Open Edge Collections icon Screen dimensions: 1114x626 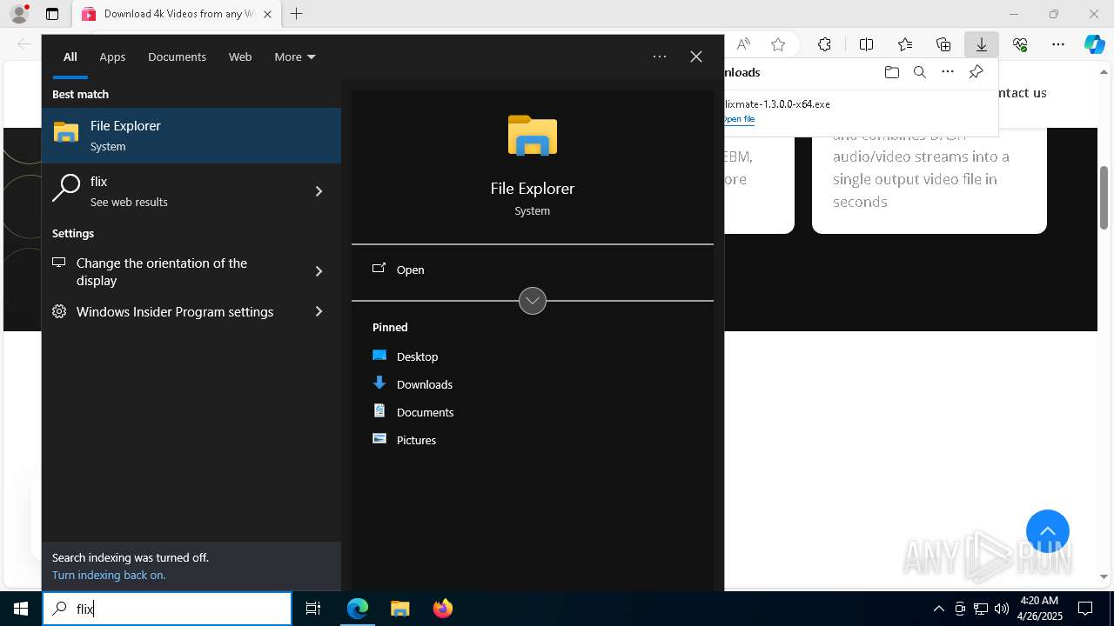point(943,44)
